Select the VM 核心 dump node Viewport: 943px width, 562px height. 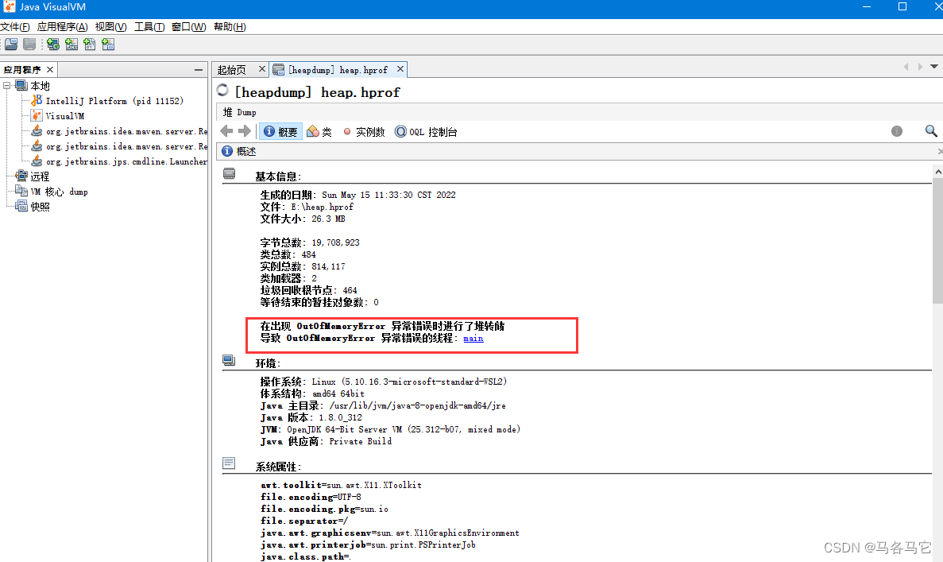point(59,191)
